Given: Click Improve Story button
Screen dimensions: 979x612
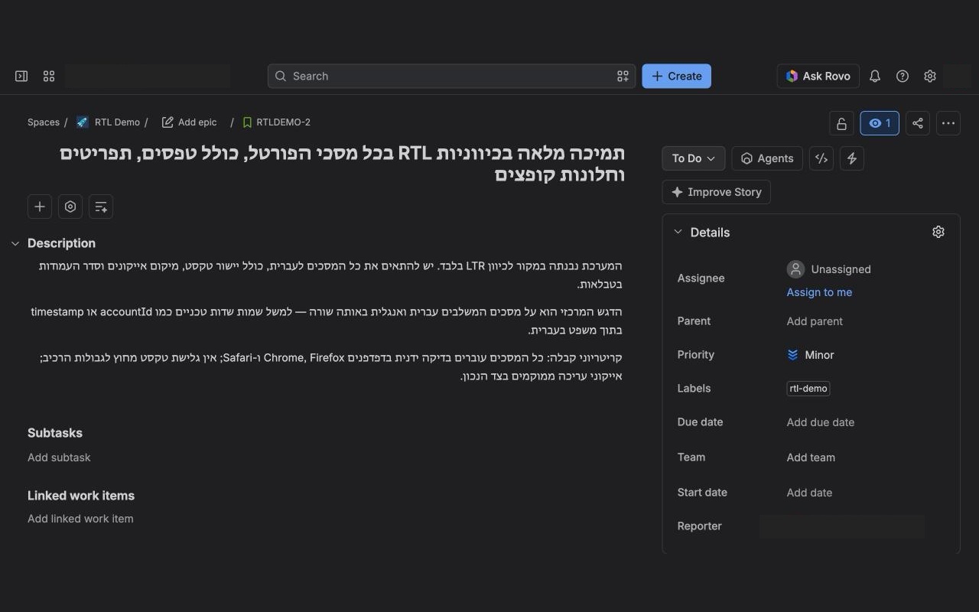Looking at the screenshot, I should tap(717, 192).
